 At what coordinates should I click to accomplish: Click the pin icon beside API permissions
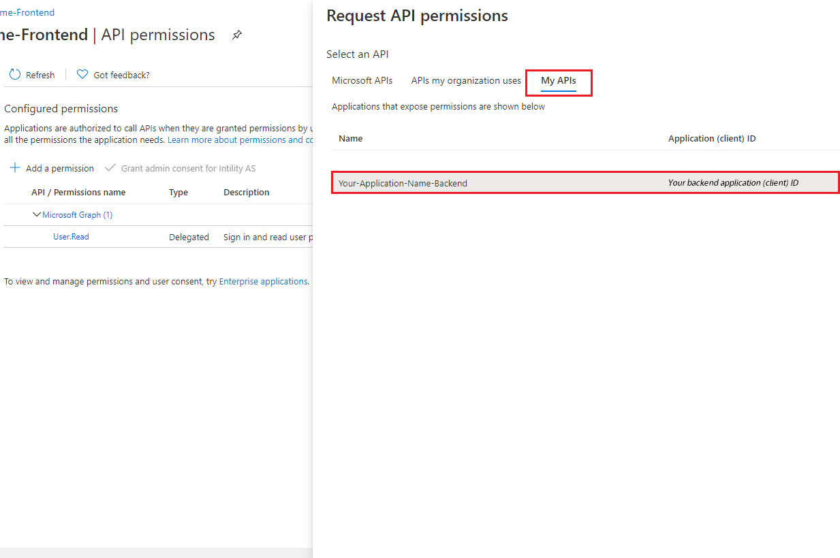point(237,35)
